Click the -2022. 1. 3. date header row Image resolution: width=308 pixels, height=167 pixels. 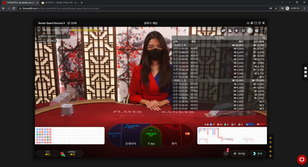218,81
